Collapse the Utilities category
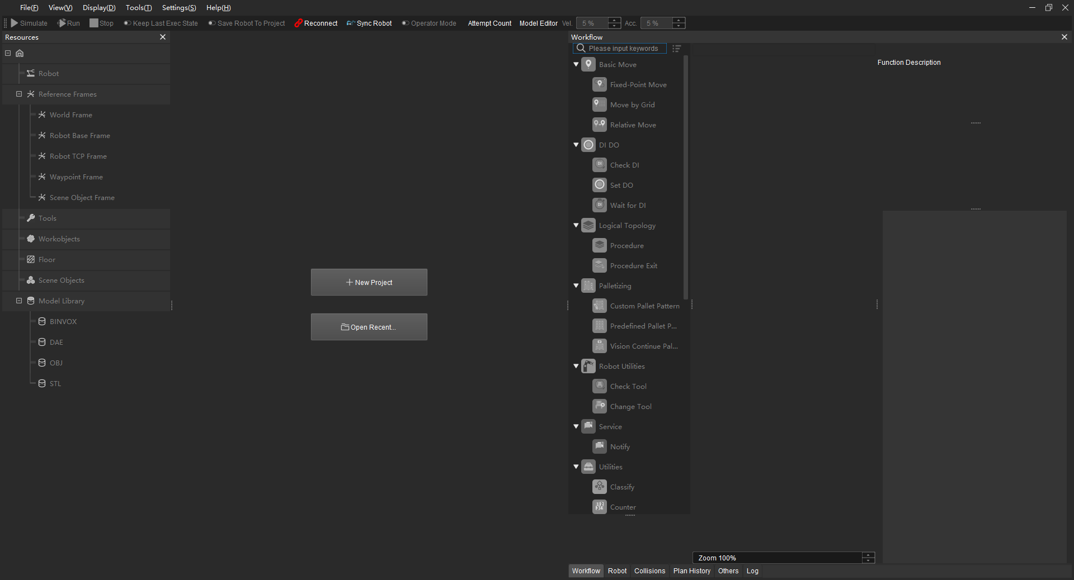The width and height of the screenshot is (1074, 580). pos(576,467)
